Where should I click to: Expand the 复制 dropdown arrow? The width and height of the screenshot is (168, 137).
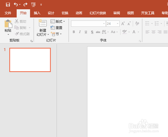pyautogui.click(x=30, y=28)
